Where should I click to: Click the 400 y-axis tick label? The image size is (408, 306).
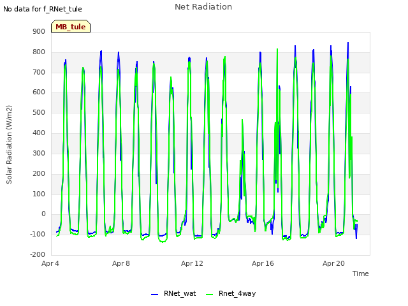pos(39,133)
